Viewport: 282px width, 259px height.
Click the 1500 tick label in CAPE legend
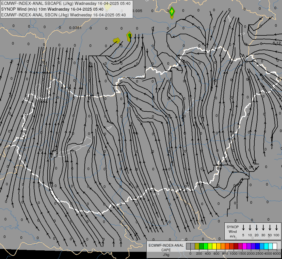pyautogui.click(x=242, y=254)
